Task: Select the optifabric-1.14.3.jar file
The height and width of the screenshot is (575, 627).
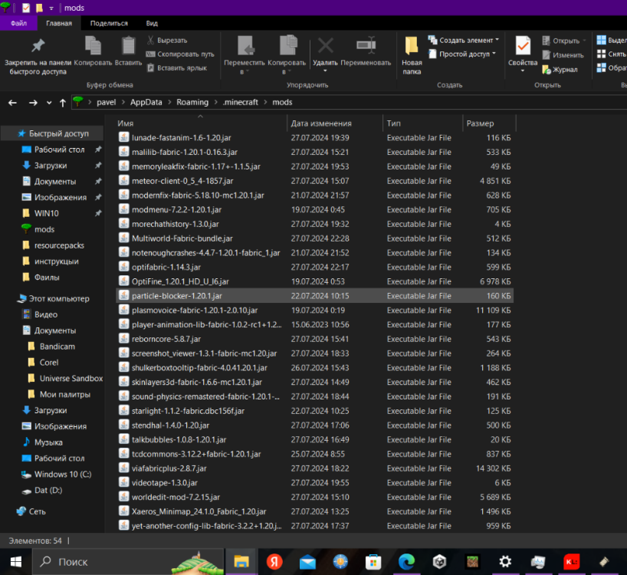Action: click(166, 267)
